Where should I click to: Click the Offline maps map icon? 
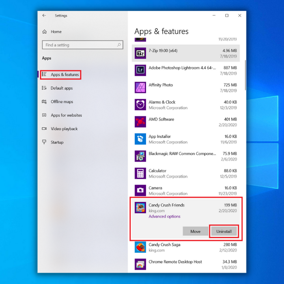(x=44, y=101)
